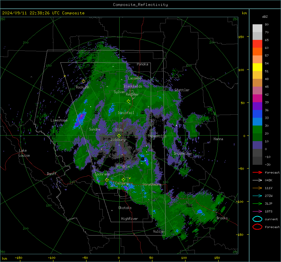Select the Sundre town label

[95, 129]
